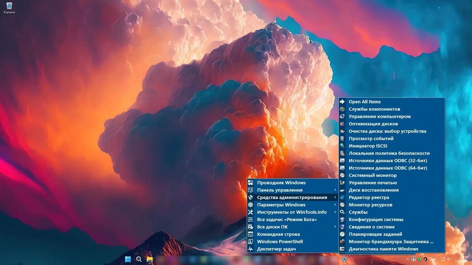The image size is (472, 265).
Task: Select Сведения о системе entry
Action: [392, 227]
